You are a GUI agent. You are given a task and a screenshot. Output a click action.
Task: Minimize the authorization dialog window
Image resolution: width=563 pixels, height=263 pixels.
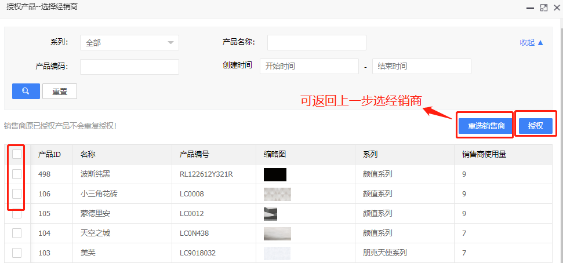[530, 8]
